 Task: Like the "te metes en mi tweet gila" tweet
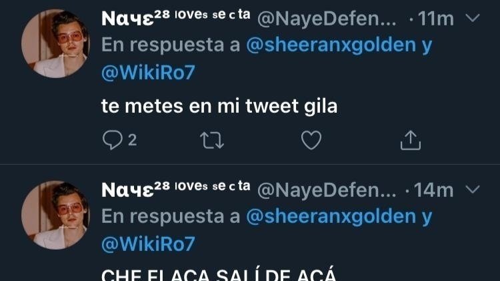click(x=311, y=140)
